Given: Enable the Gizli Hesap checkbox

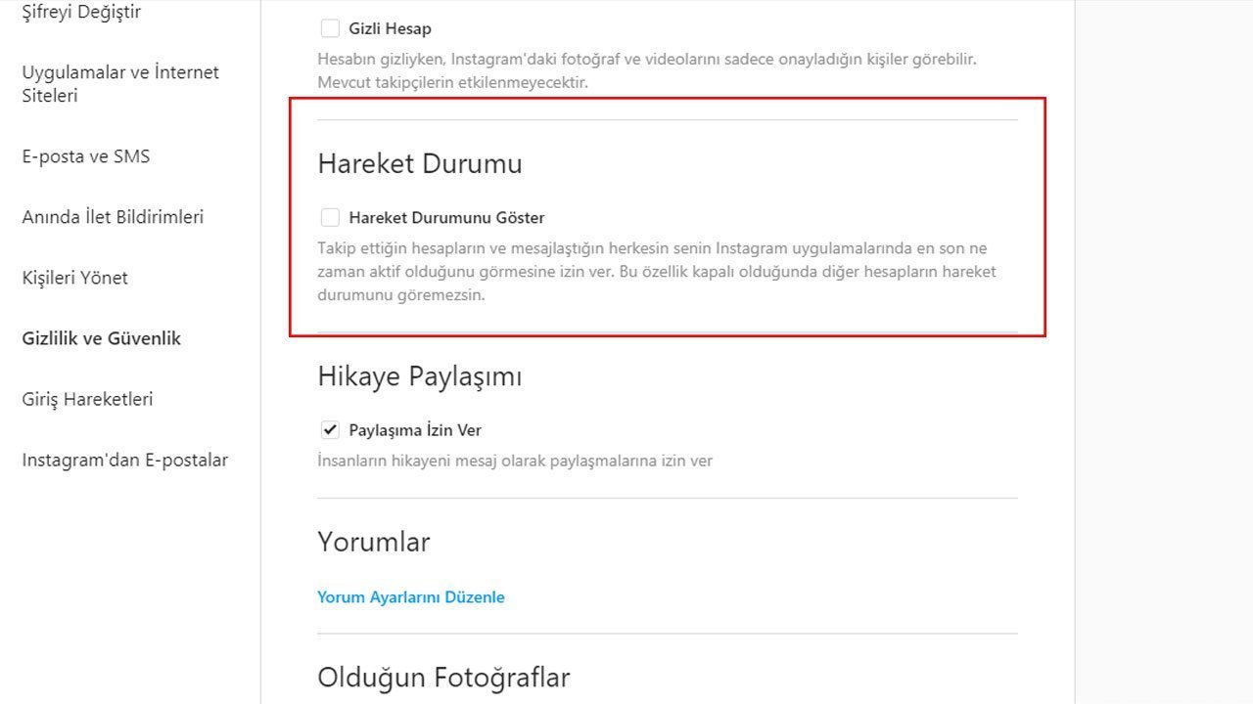Looking at the screenshot, I should (x=330, y=28).
